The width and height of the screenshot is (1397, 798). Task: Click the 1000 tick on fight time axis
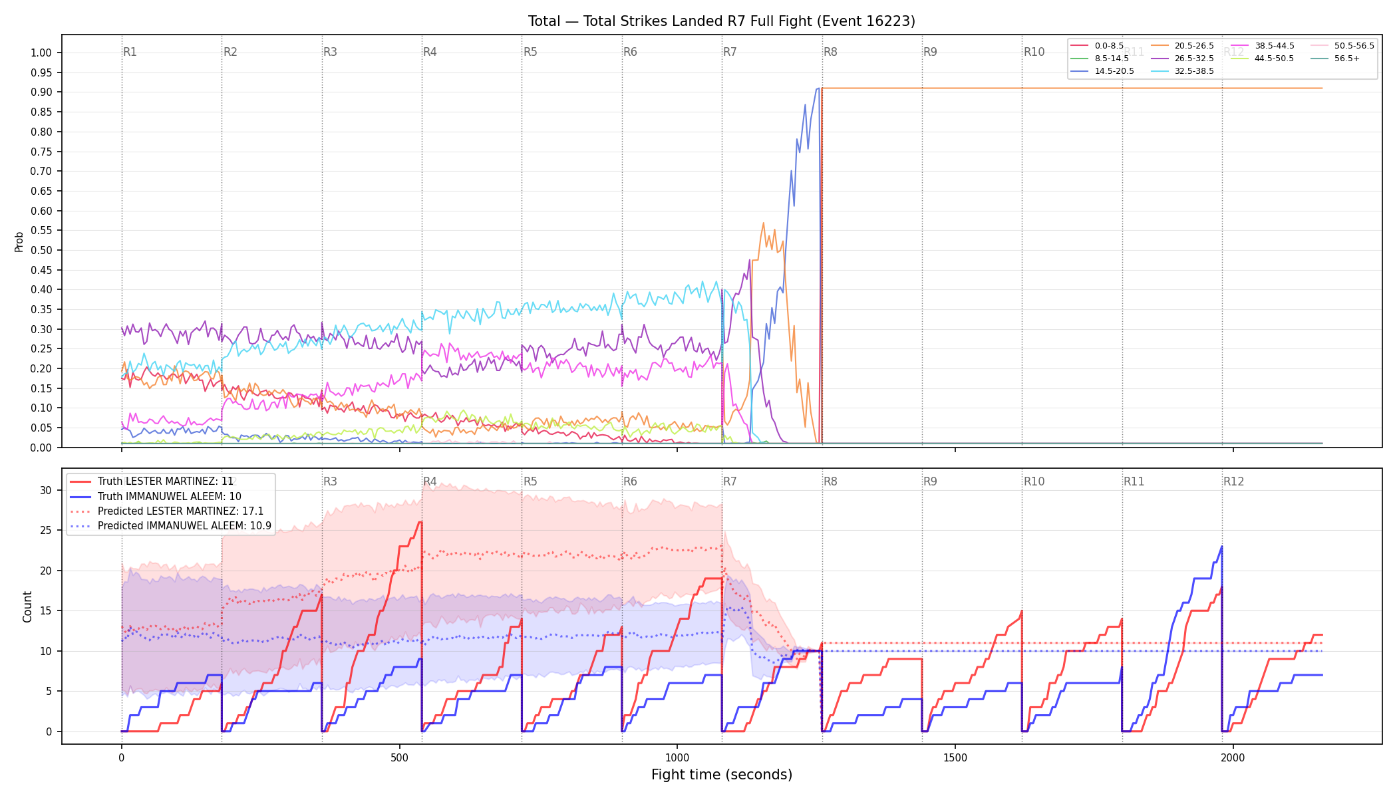click(677, 758)
